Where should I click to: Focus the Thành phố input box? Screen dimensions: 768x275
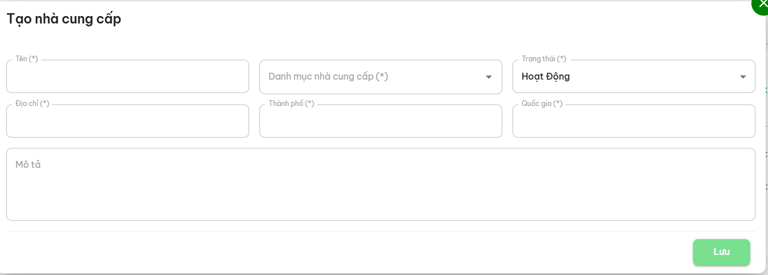pyautogui.click(x=380, y=123)
